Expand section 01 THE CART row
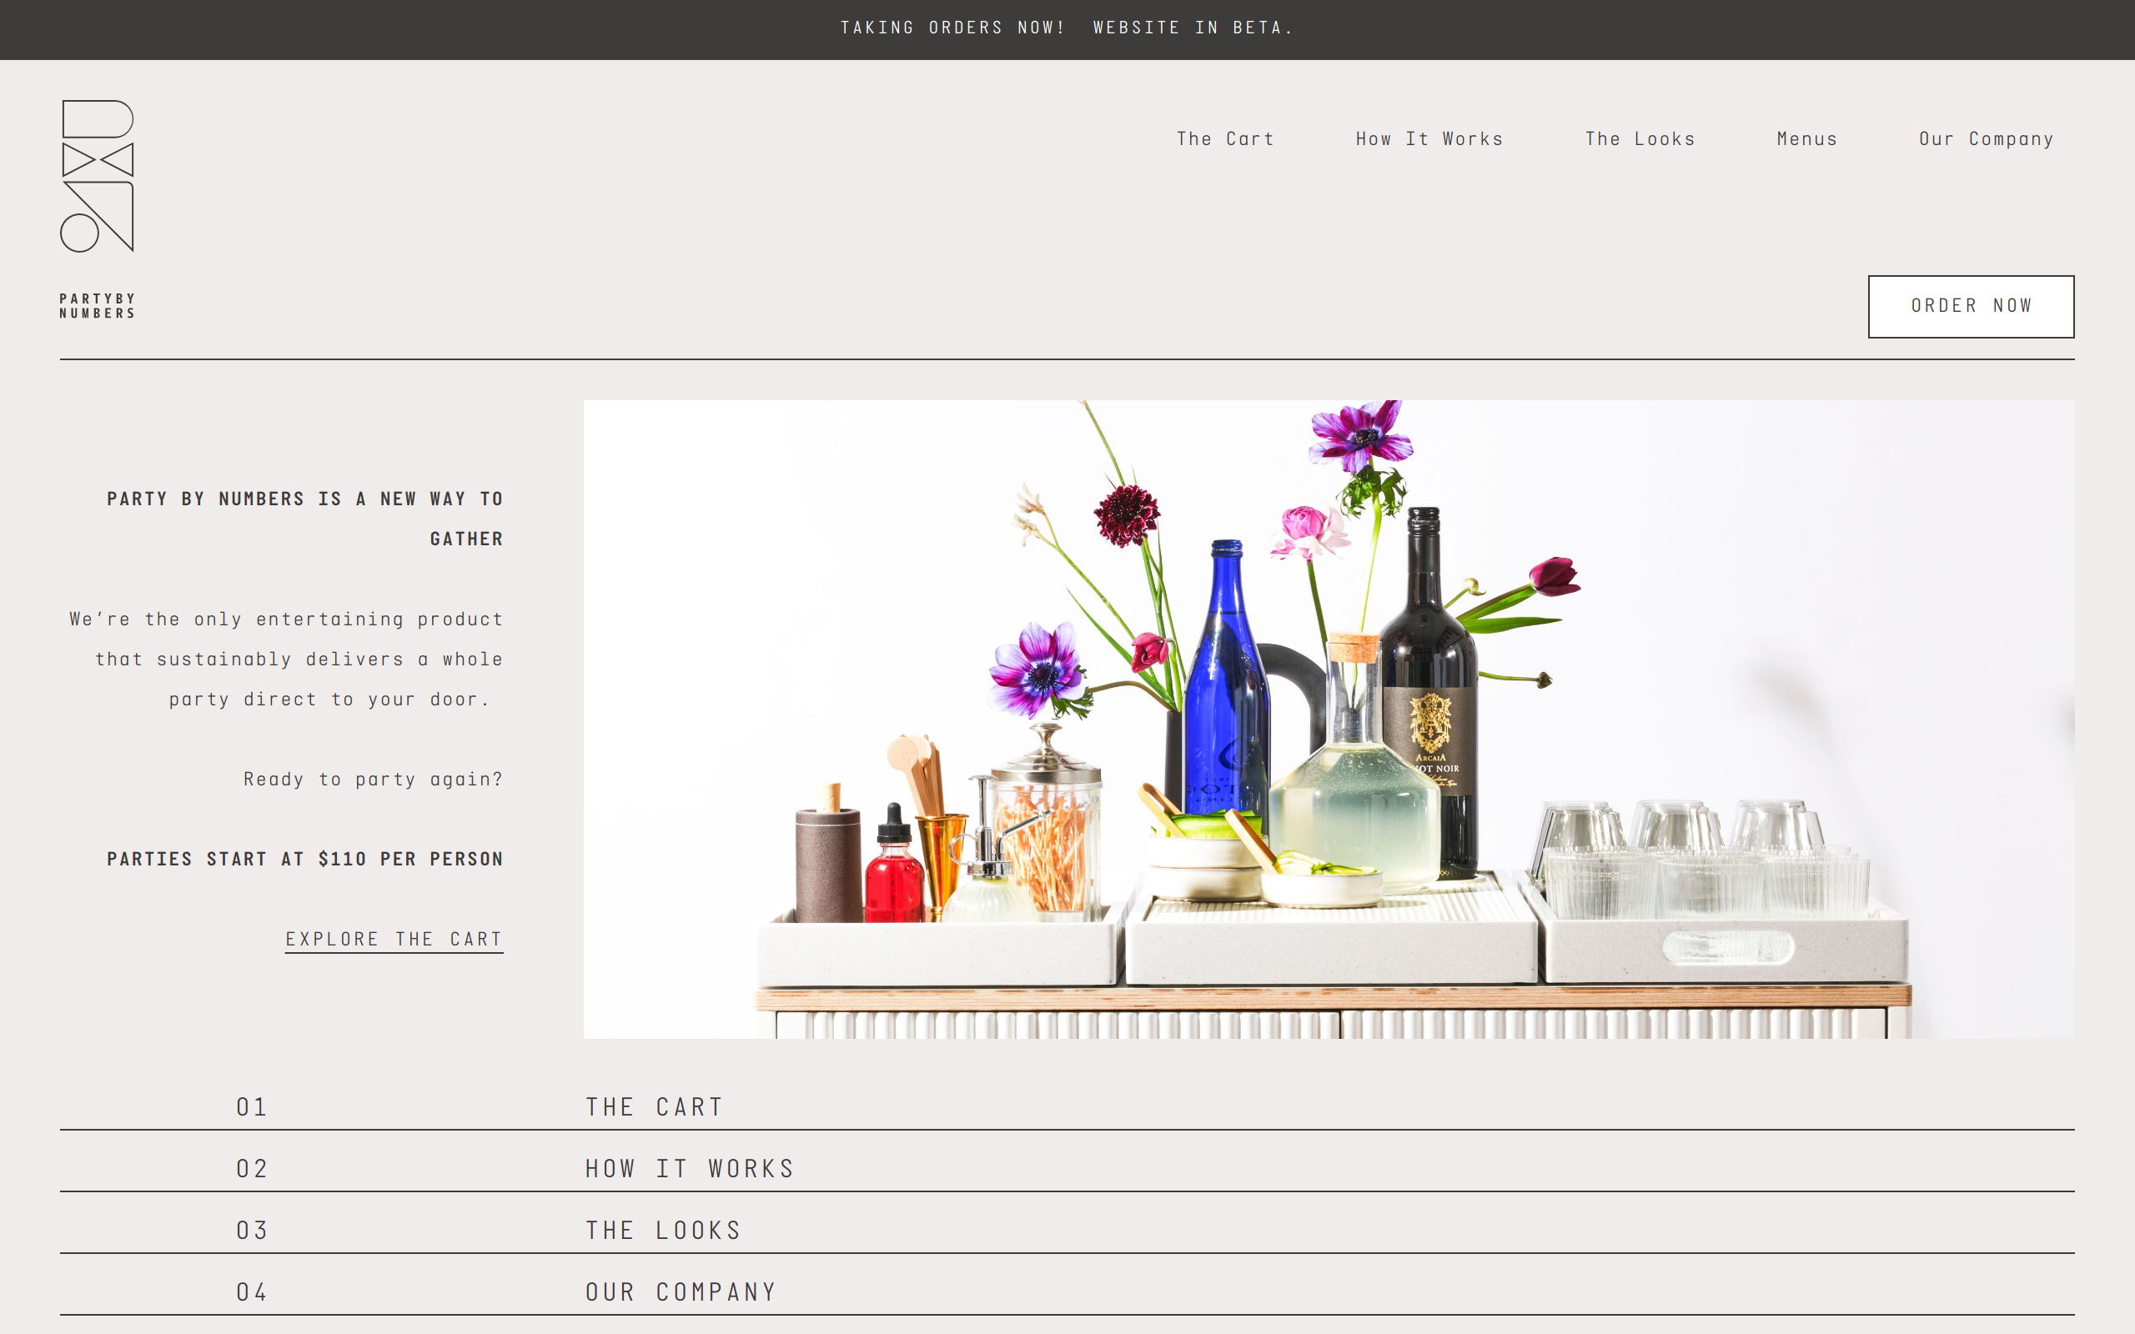This screenshot has width=2135, height=1334. point(654,1106)
